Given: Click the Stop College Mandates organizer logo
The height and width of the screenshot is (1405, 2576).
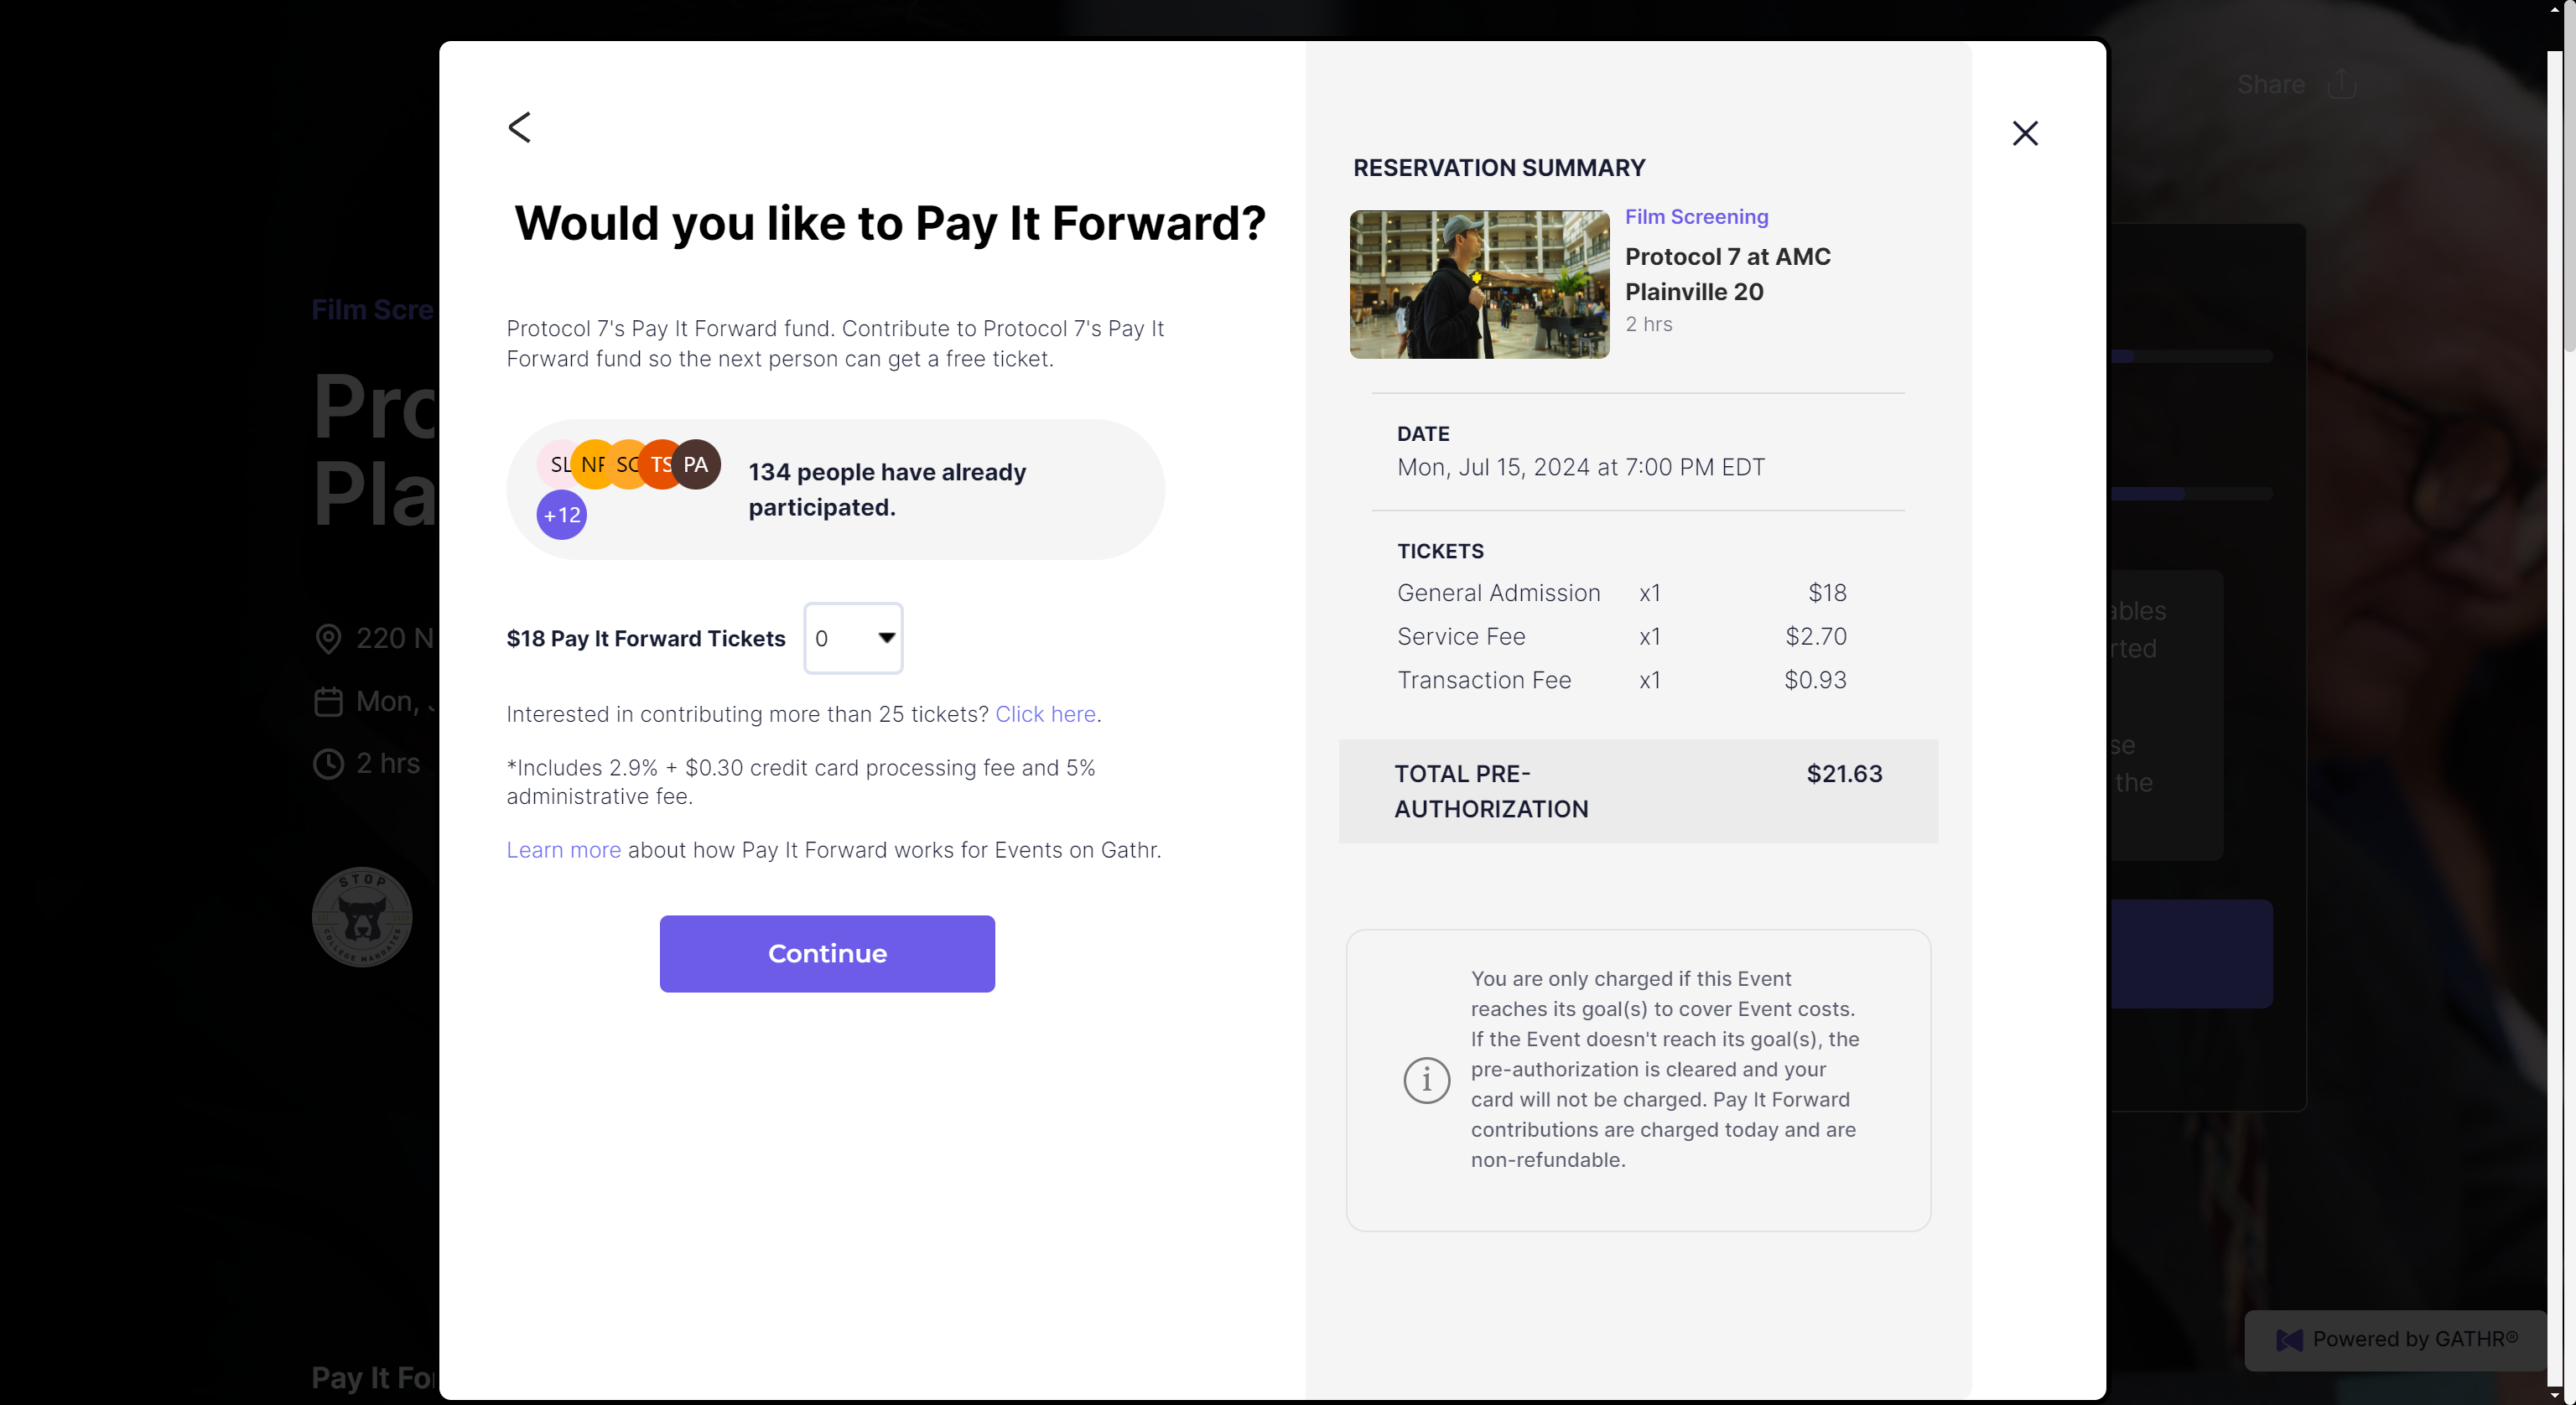Looking at the screenshot, I should point(362,916).
